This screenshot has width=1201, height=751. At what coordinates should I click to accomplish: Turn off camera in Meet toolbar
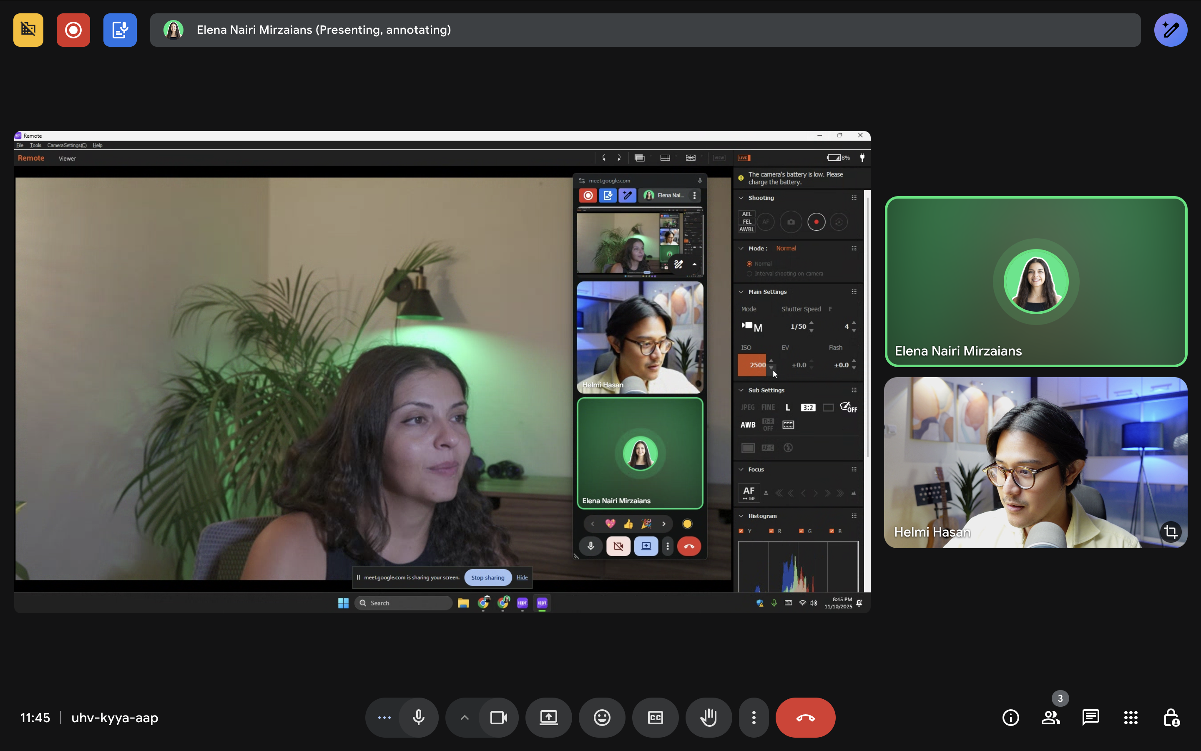[498, 717]
